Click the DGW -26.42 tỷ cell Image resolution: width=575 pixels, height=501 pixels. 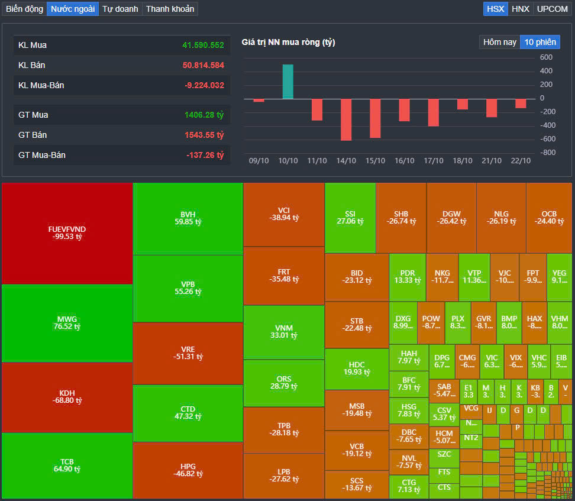tap(451, 218)
